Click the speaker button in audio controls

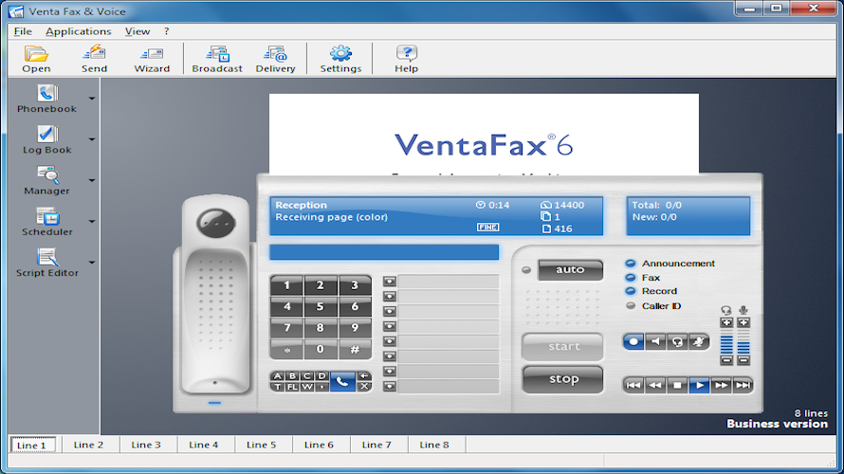click(655, 341)
